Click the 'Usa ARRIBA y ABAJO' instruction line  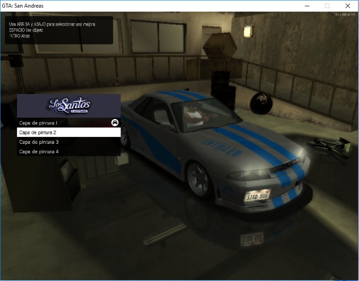pos(52,24)
